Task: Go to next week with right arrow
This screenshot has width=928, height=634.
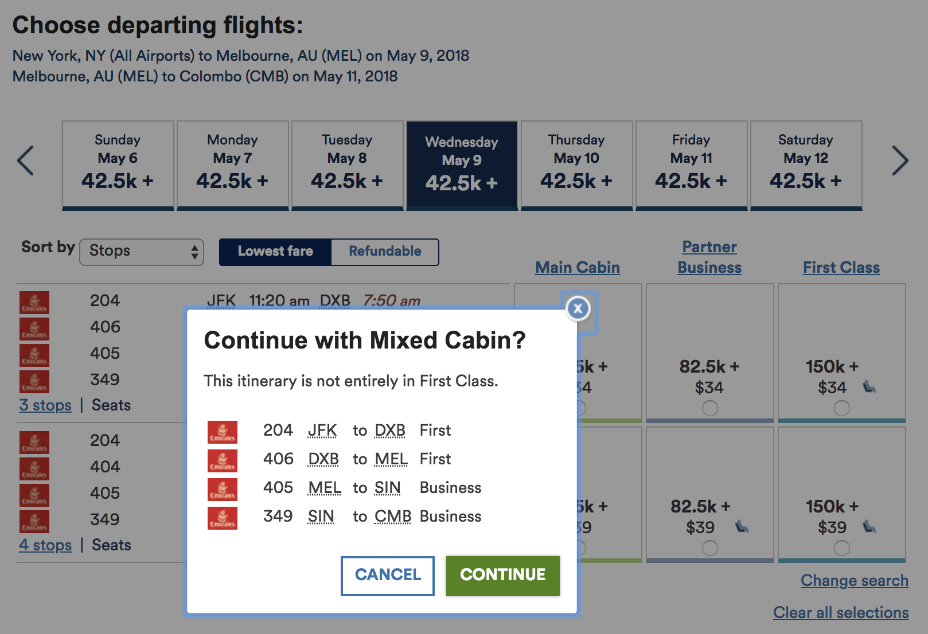Action: [x=900, y=161]
